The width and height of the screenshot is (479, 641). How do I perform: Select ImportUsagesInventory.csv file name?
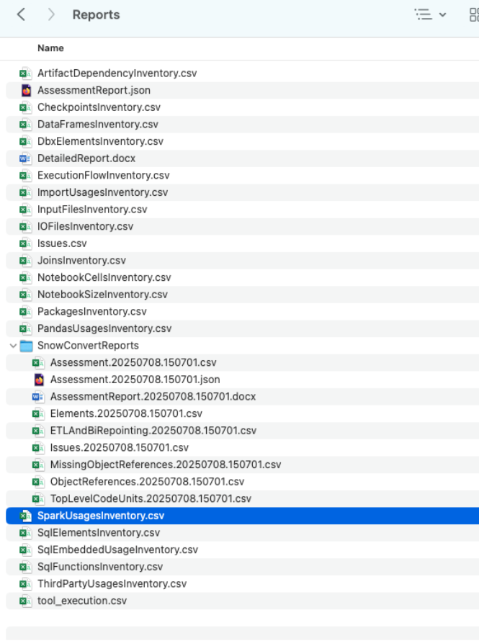[102, 192]
